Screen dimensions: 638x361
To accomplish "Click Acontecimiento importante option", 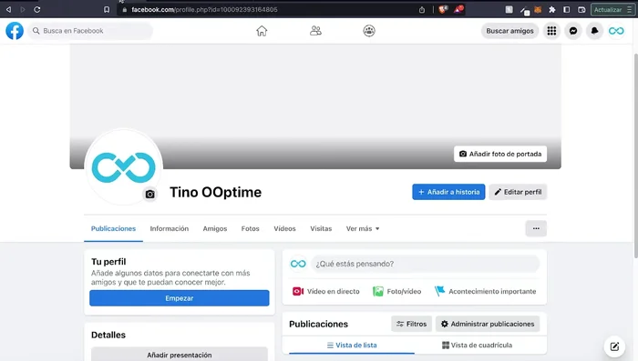I will [485, 292].
